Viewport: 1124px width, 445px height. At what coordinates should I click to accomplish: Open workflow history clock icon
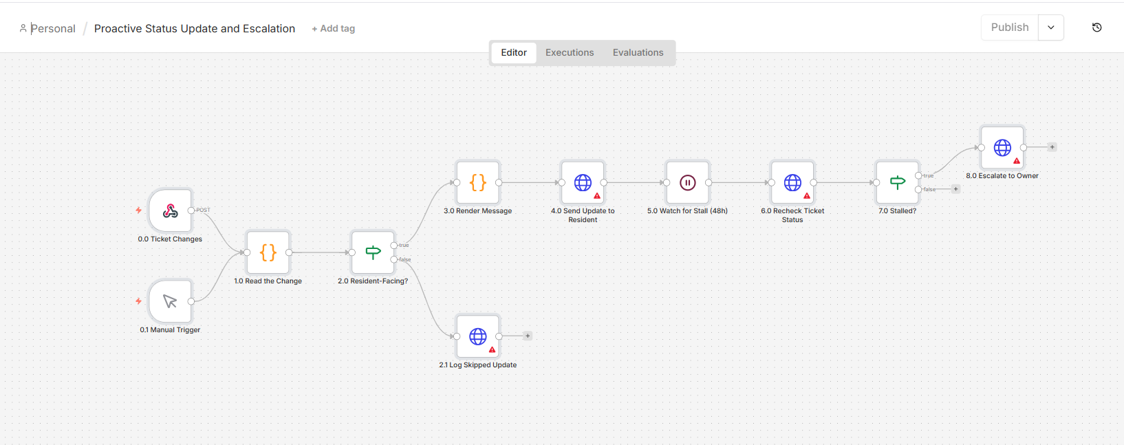pyautogui.click(x=1097, y=28)
